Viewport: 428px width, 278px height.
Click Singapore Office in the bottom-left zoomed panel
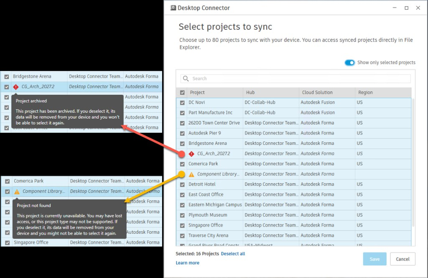(x=31, y=242)
